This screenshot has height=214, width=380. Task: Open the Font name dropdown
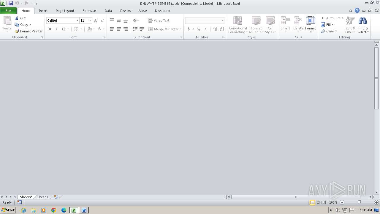(x=77, y=21)
